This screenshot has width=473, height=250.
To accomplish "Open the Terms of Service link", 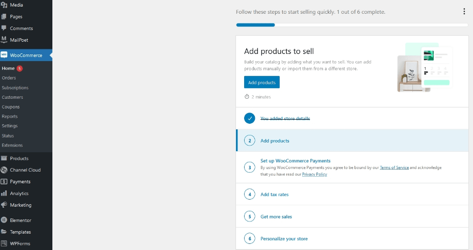I will [394, 168].
